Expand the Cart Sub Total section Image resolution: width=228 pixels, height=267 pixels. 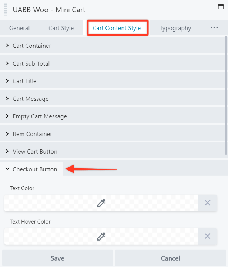coord(31,63)
